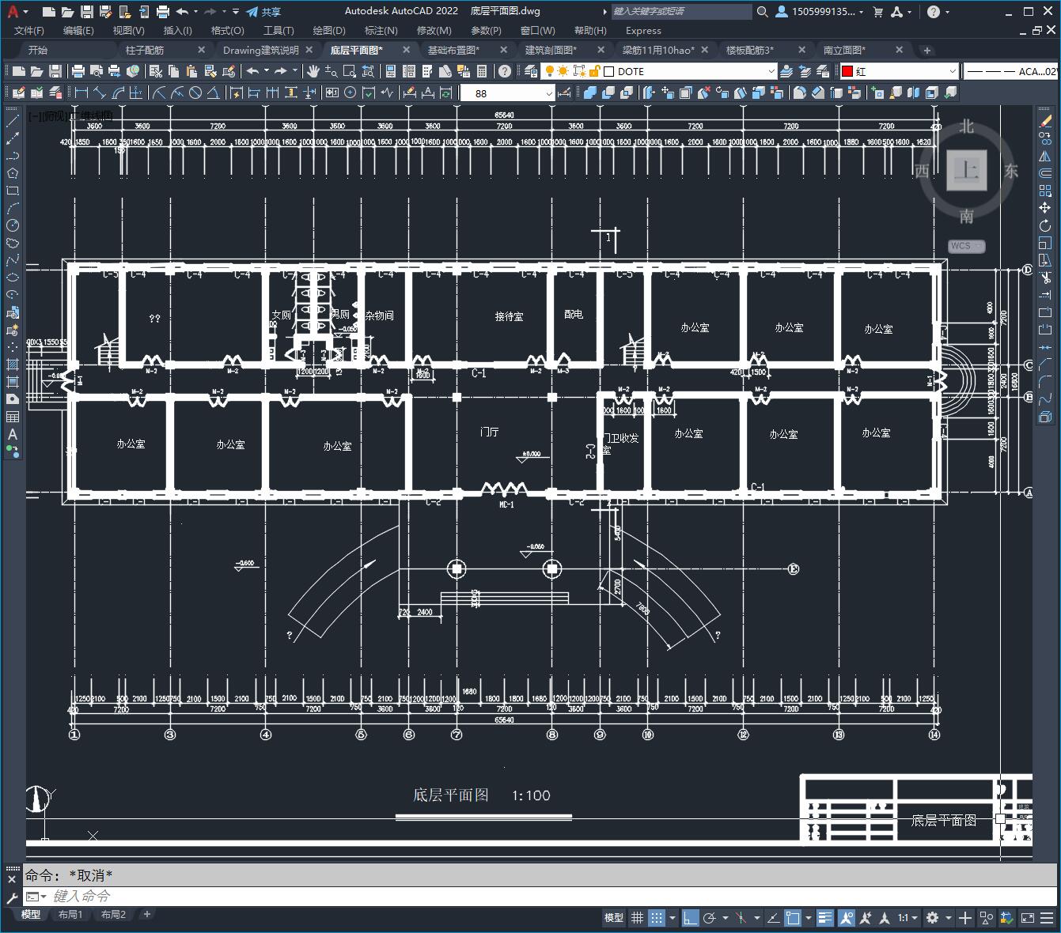Click the Angular dimension icon

(214, 93)
